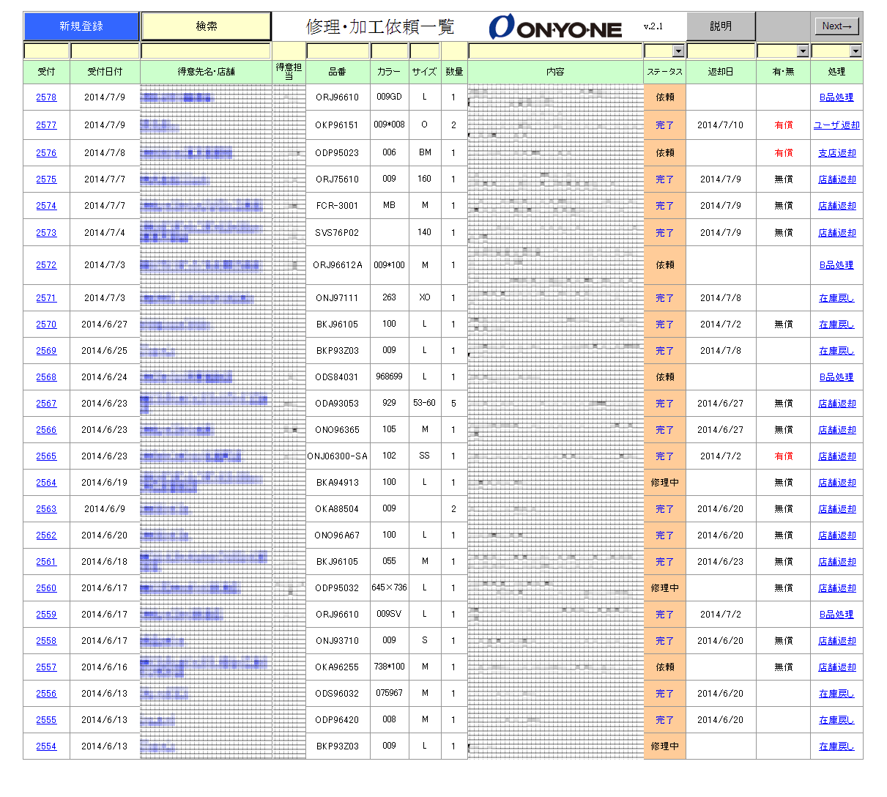Select 修理中 status cell in row 2564

click(x=664, y=483)
